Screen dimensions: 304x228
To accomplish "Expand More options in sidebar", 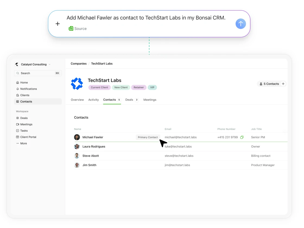I will point(23,143).
